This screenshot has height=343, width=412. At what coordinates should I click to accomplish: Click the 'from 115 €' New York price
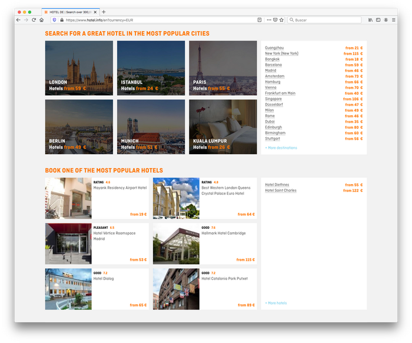pyautogui.click(x=353, y=54)
